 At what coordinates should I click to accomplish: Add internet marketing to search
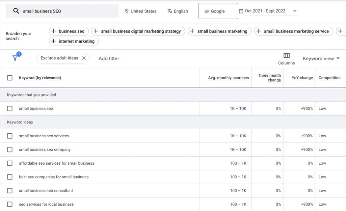coord(74,41)
